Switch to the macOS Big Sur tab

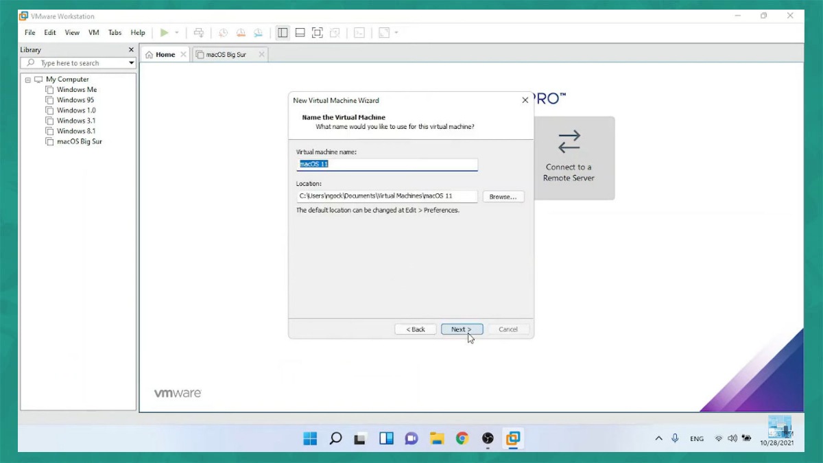pyautogui.click(x=226, y=54)
